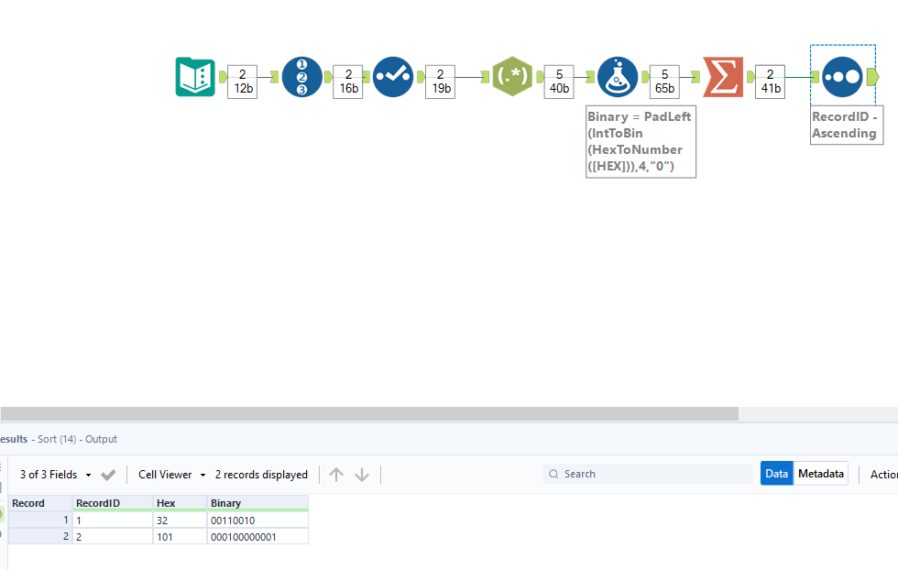Select the Text Input tool on the canvas

195,76
